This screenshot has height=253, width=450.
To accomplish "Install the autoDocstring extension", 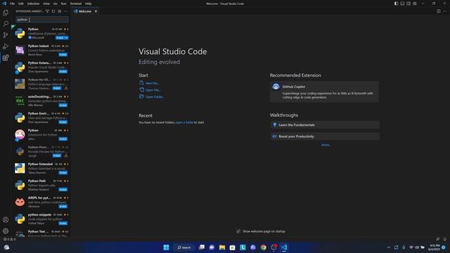I will pyautogui.click(x=63, y=105).
